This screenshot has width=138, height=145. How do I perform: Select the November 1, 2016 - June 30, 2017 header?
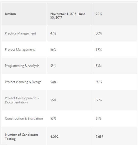pos(68,16)
